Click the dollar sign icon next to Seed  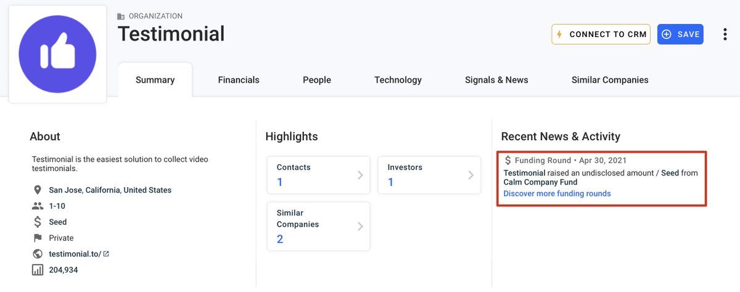tap(38, 222)
